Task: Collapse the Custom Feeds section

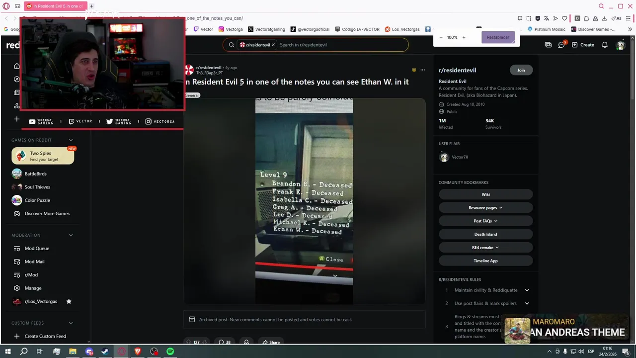Action: pos(71,323)
